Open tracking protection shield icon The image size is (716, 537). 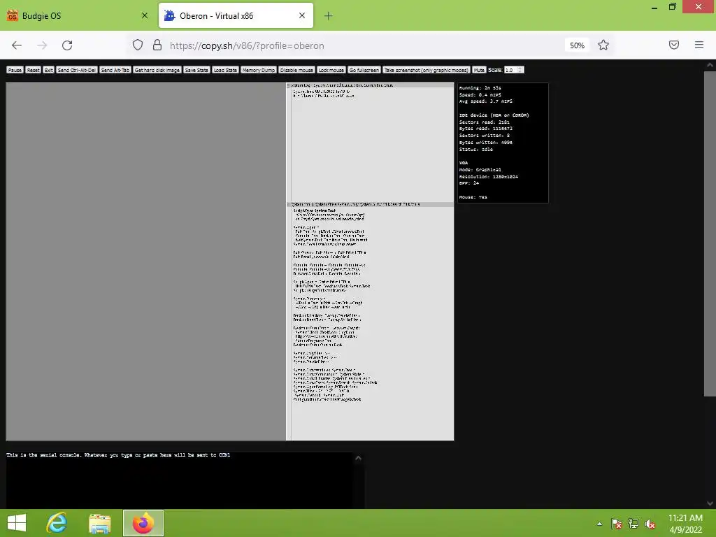tap(138, 45)
